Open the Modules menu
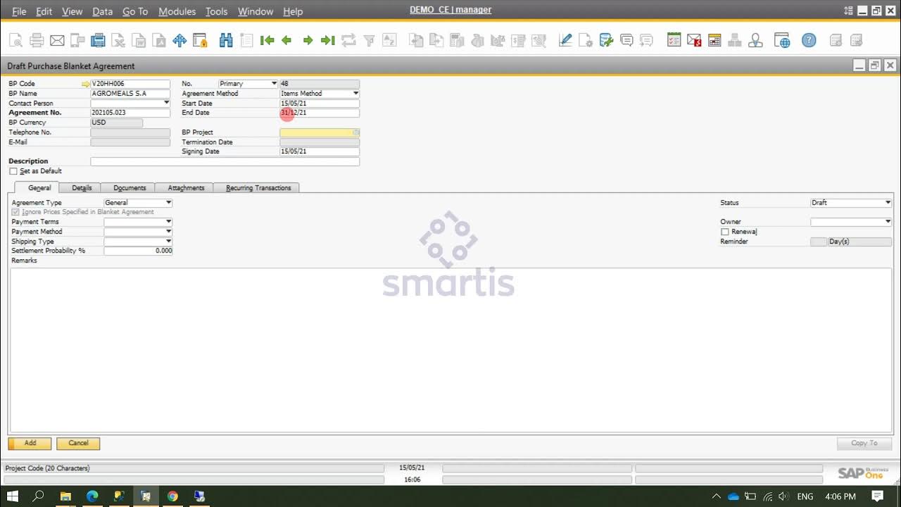The width and height of the screenshot is (901, 507). (177, 11)
